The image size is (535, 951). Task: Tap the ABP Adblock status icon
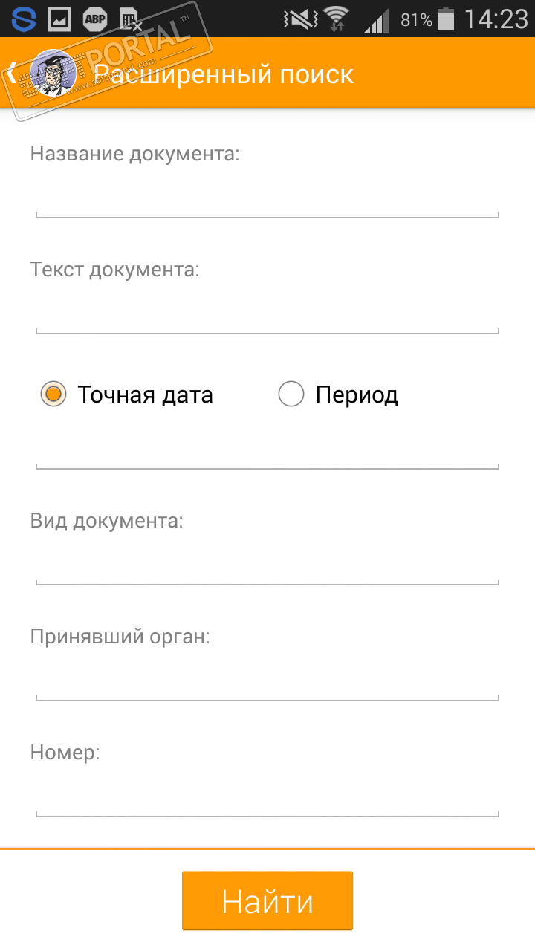[x=94, y=19]
